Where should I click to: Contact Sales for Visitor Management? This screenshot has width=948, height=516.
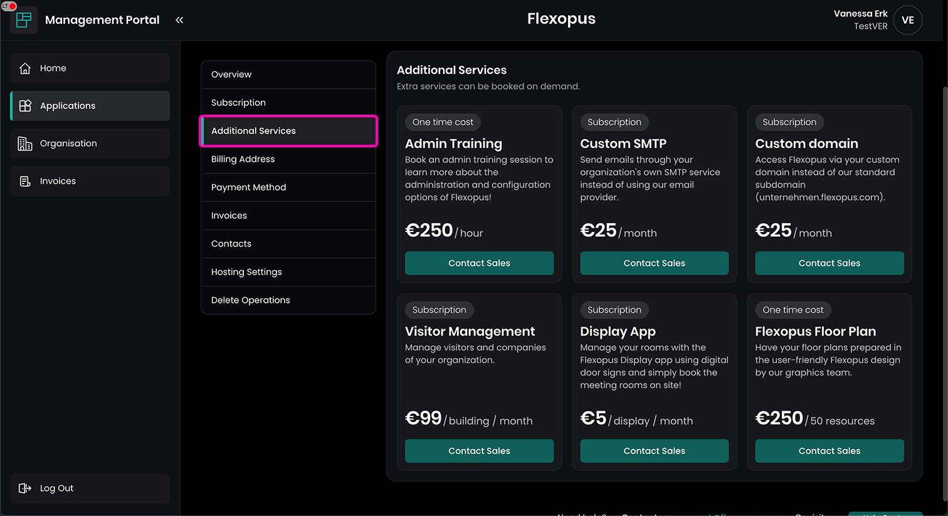click(x=479, y=451)
